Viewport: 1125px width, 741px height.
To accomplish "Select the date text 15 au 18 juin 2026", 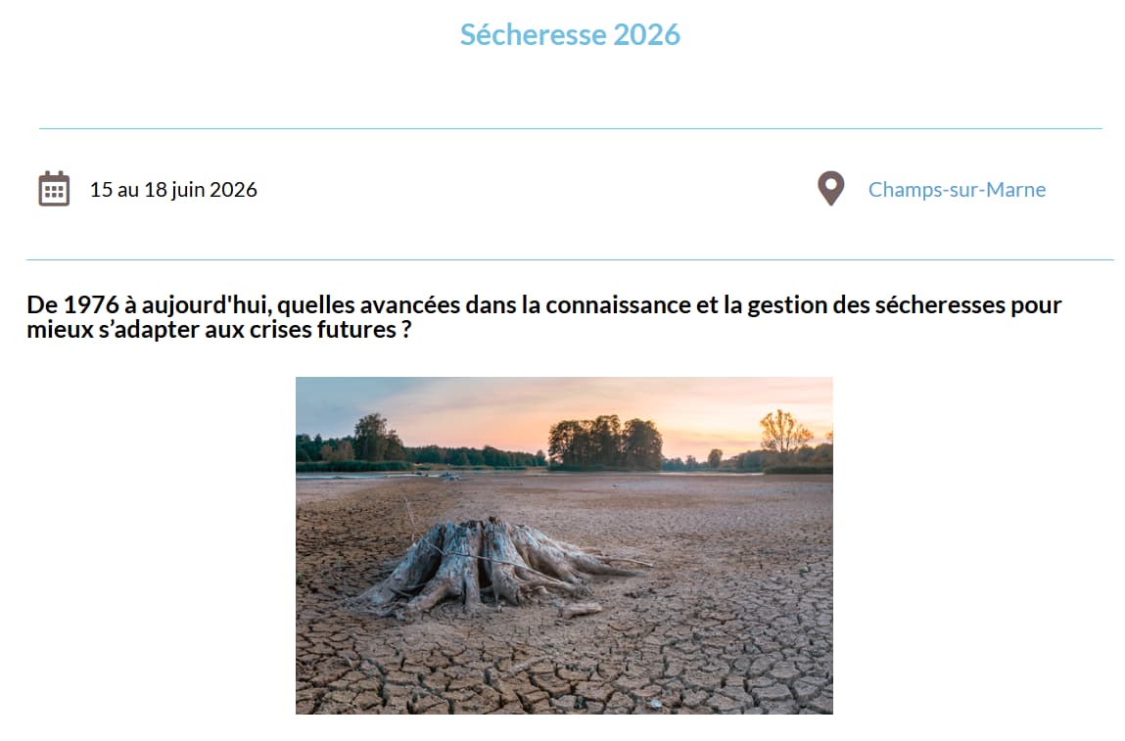I will tap(173, 190).
